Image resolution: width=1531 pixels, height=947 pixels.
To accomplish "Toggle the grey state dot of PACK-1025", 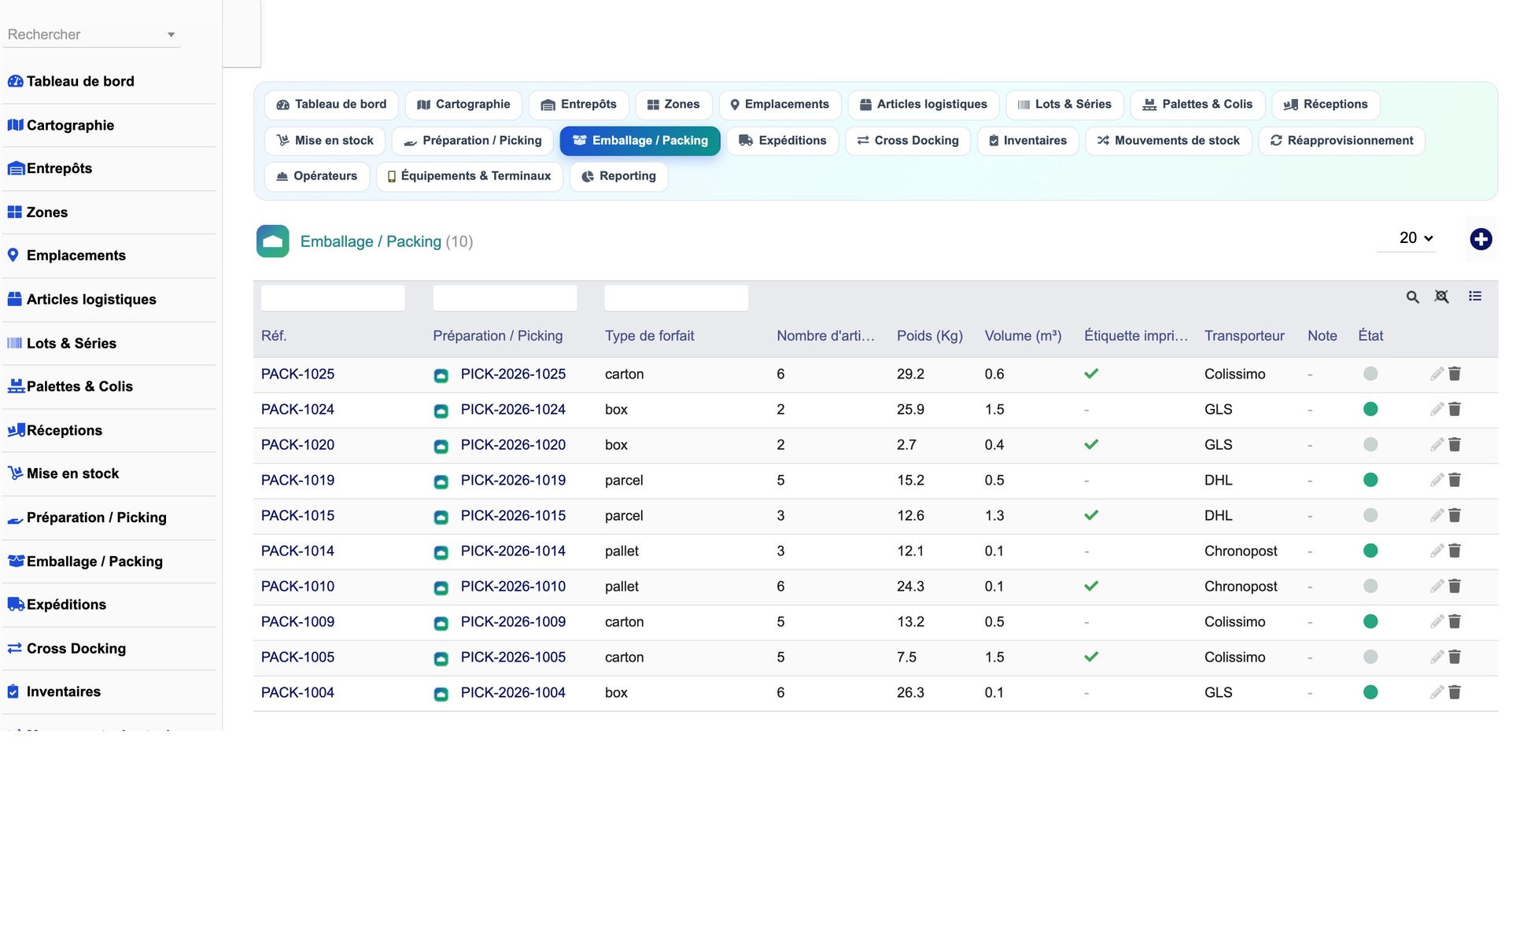I will coord(1371,374).
